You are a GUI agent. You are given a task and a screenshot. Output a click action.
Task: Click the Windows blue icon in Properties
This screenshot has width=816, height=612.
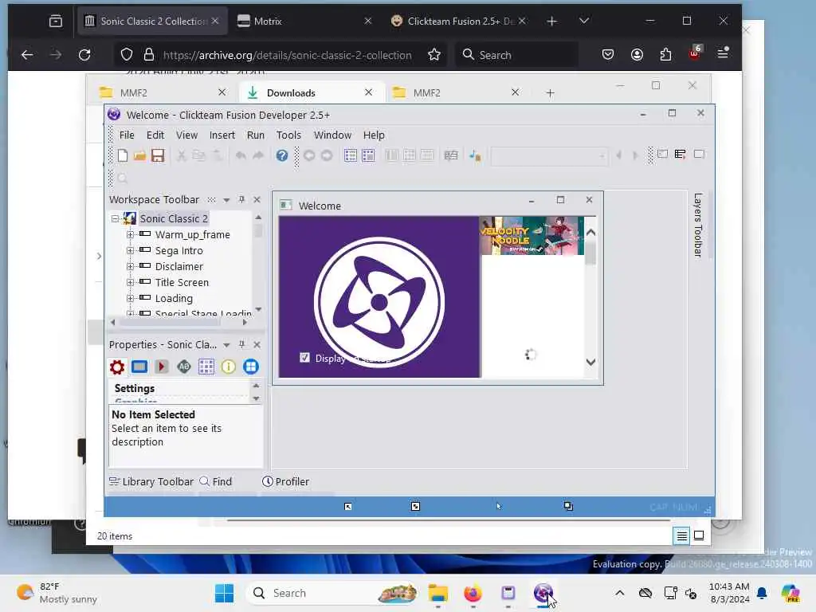251,367
